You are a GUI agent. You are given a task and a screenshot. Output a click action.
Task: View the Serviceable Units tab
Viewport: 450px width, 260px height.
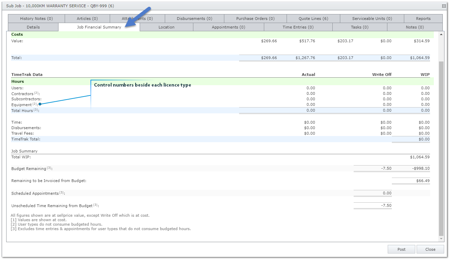372,19
